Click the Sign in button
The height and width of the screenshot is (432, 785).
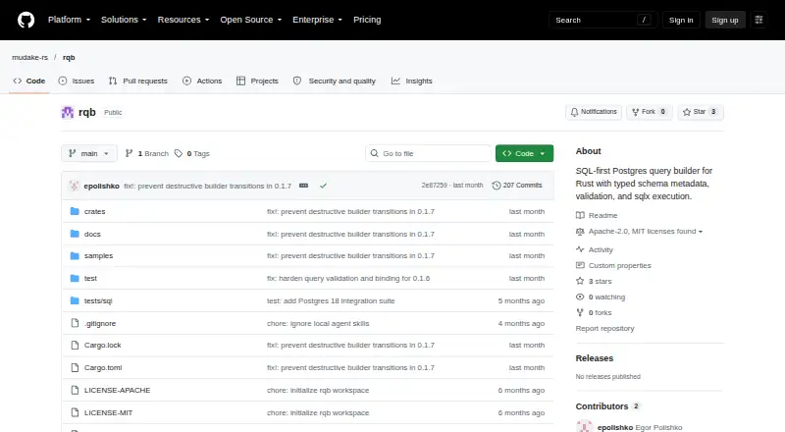pyautogui.click(x=681, y=20)
